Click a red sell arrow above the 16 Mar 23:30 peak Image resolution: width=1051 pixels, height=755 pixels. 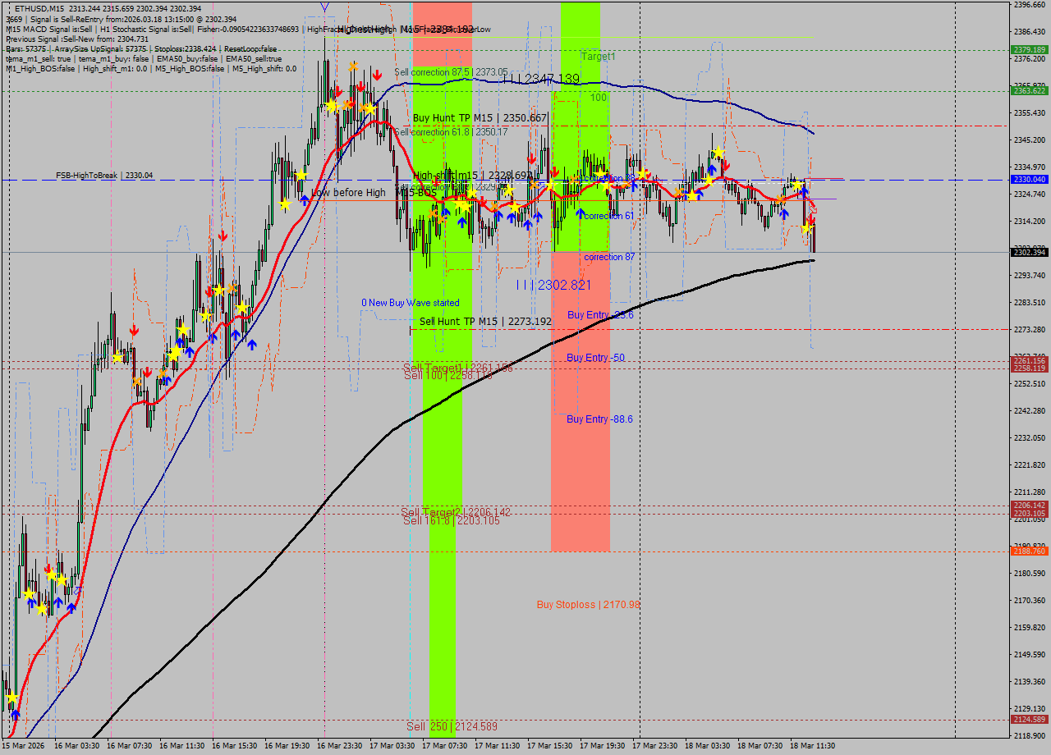pyautogui.click(x=376, y=73)
